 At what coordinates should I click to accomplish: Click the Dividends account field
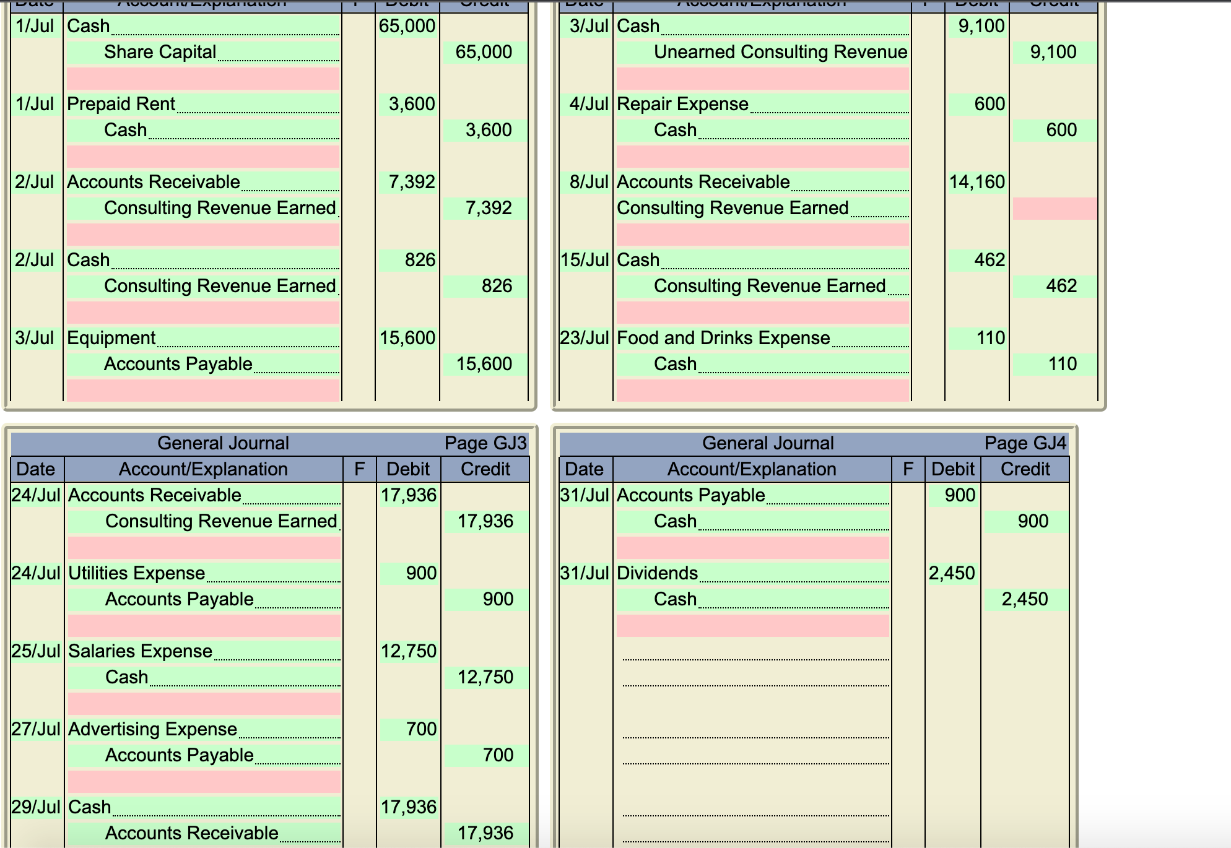pyautogui.click(x=752, y=573)
